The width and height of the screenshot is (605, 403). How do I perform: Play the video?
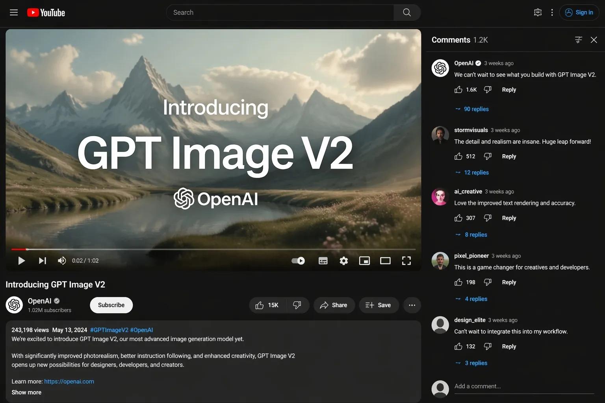pos(22,261)
